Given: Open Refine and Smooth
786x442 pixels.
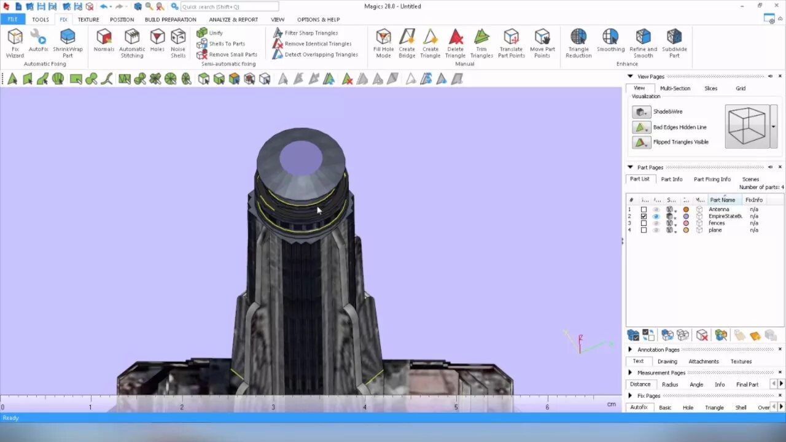Looking at the screenshot, I should [x=643, y=43].
